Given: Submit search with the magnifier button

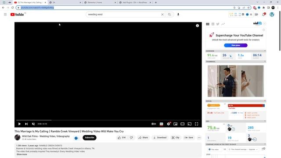Looking at the screenshot, I should [169, 14].
